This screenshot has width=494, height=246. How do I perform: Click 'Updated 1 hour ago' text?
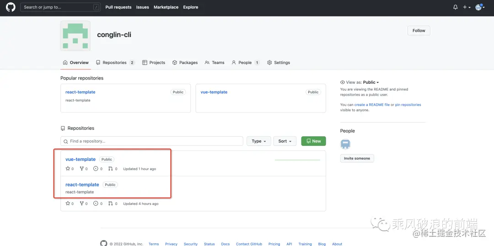(140, 169)
